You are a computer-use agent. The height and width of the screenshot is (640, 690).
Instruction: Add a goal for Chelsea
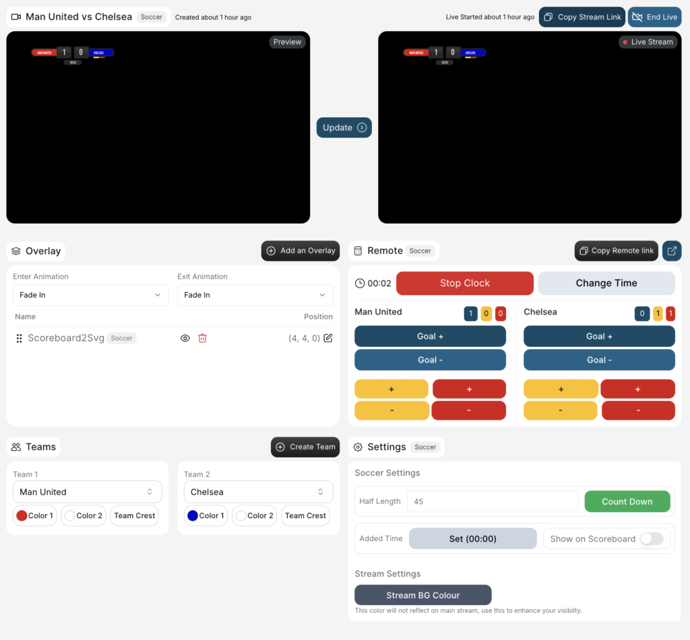[x=599, y=336]
